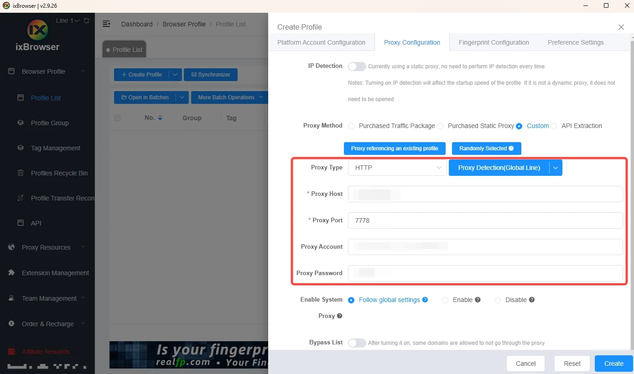Click the Extension Management puzzle icon

(11, 273)
